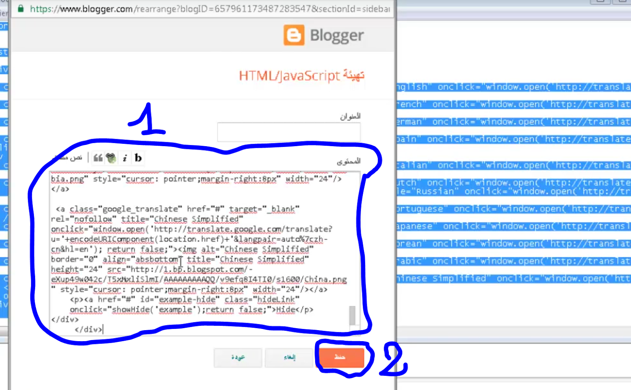Click the 'Configure HTML/JavaScript' heading text
Screen dimensions: 631x390
point(302,75)
